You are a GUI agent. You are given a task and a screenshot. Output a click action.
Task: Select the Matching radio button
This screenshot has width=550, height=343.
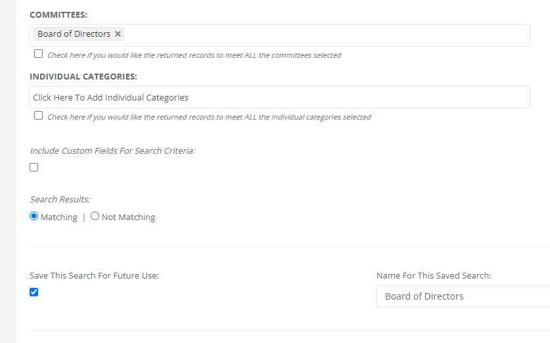[x=34, y=216]
